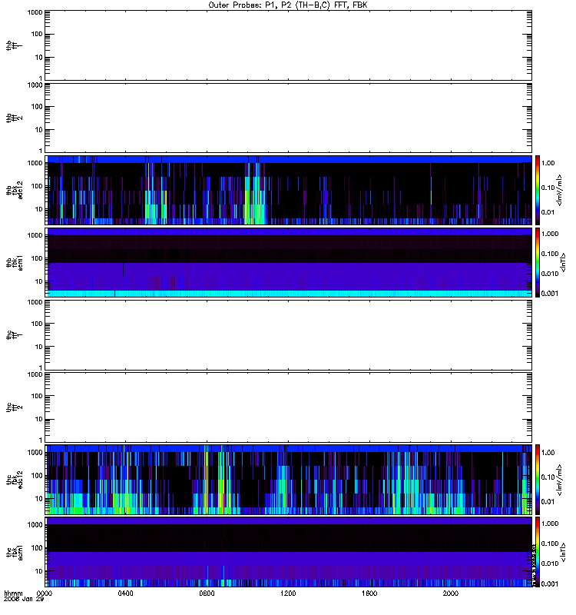Viewport: 576px width, 615px height.
Task: Select the 'thc fft 2' panel axis label
Action: click(14, 407)
